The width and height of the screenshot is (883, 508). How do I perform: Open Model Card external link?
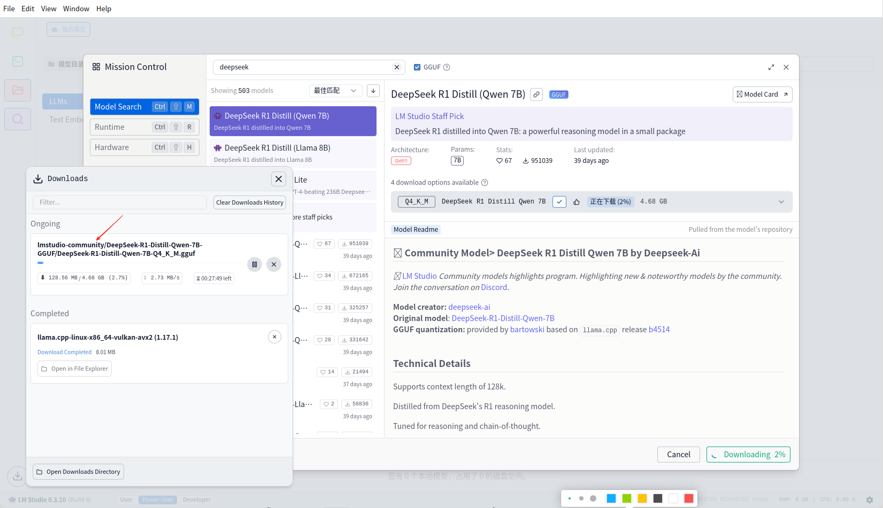(762, 95)
